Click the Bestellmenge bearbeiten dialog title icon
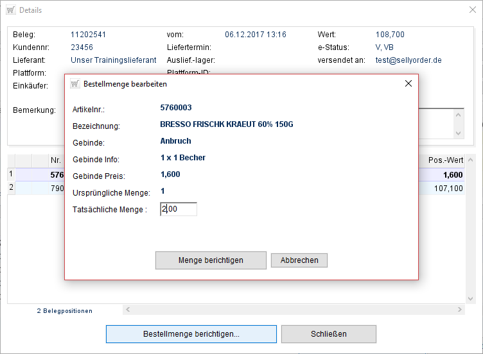The image size is (483, 354). [75, 84]
